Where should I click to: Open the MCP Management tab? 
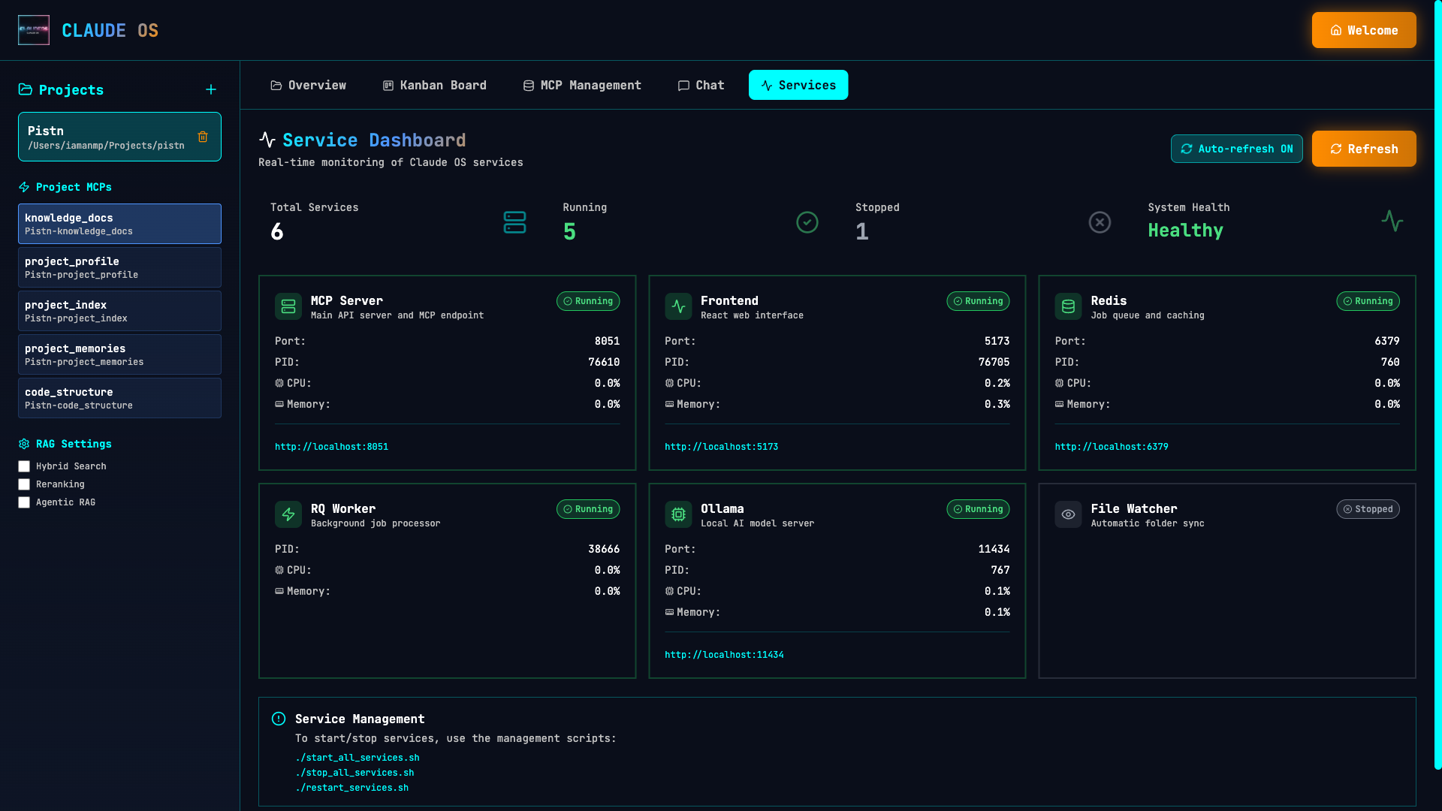pyautogui.click(x=582, y=85)
